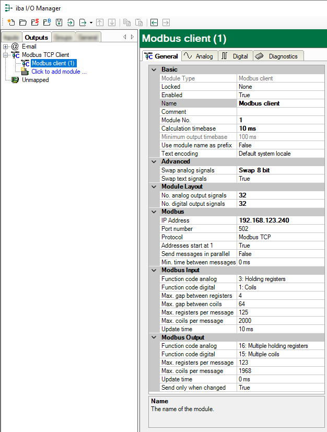Click the Text encoding Default system locale value
The image size is (327, 432).
[x=281, y=154]
